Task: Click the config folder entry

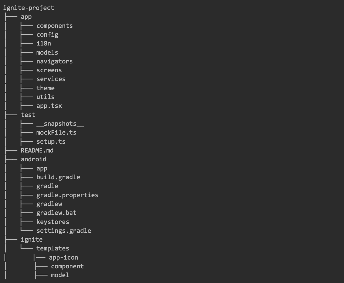Action: pos(47,35)
